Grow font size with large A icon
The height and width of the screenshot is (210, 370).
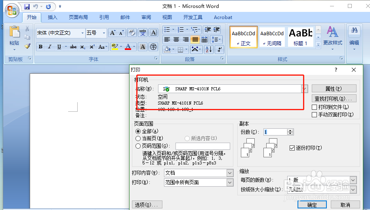(113, 32)
